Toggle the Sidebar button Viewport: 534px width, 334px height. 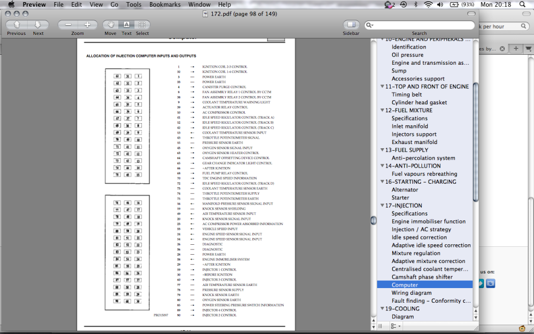click(351, 25)
